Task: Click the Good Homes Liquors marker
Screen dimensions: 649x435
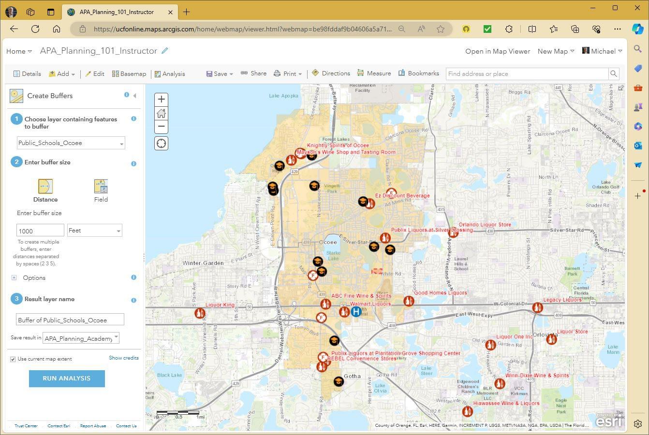Action: (x=409, y=302)
